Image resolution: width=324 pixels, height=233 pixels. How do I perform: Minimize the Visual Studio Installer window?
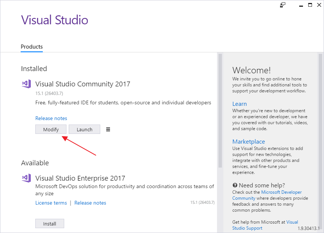pyautogui.click(x=301, y=5)
